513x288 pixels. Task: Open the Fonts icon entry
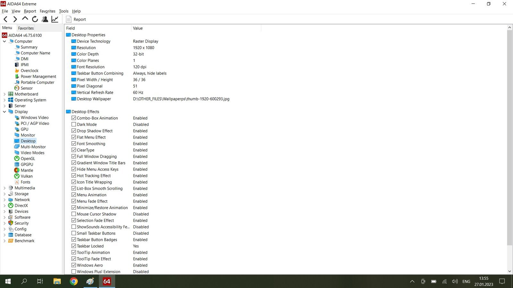pyautogui.click(x=17, y=182)
